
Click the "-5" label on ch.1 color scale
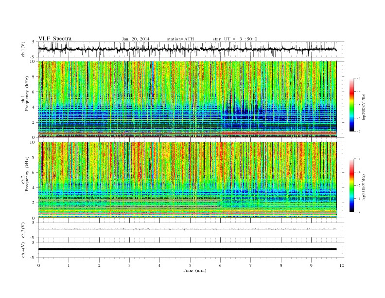(x=359, y=105)
